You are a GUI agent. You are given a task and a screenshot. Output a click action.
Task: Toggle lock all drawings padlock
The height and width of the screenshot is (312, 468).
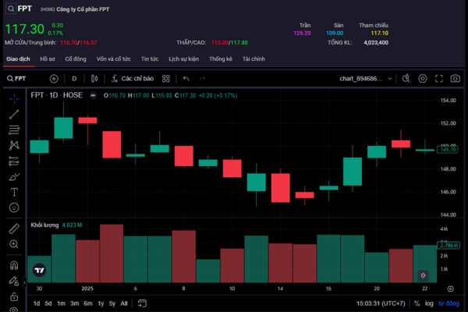(x=14, y=296)
